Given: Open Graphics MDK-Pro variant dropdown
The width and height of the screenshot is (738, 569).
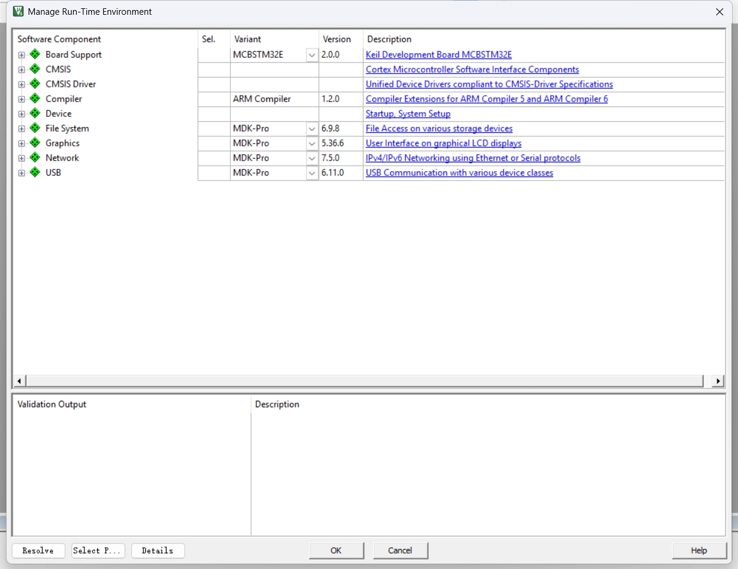Looking at the screenshot, I should 312,143.
